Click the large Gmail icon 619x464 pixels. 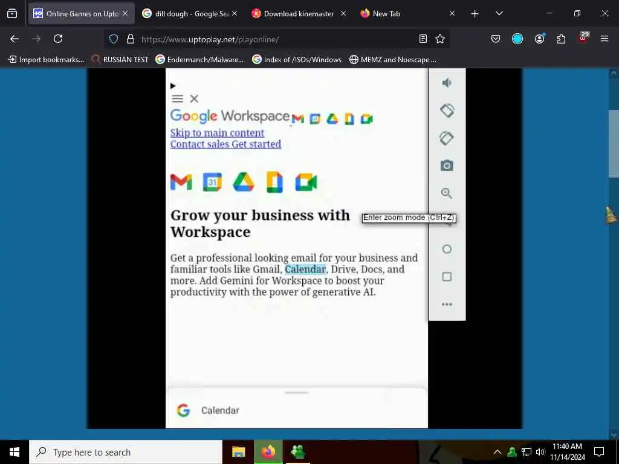tap(181, 182)
